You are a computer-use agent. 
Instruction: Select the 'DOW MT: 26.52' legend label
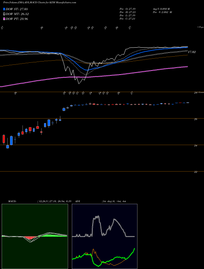[17, 14]
